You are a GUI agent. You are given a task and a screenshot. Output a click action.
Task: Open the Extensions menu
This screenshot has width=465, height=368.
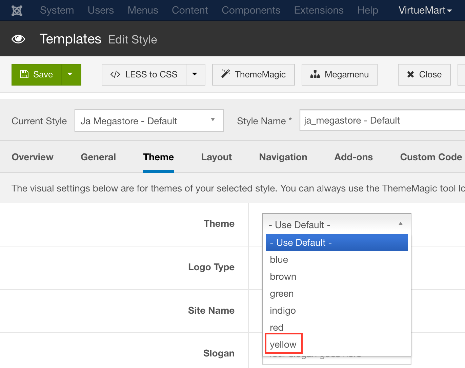pos(319,10)
